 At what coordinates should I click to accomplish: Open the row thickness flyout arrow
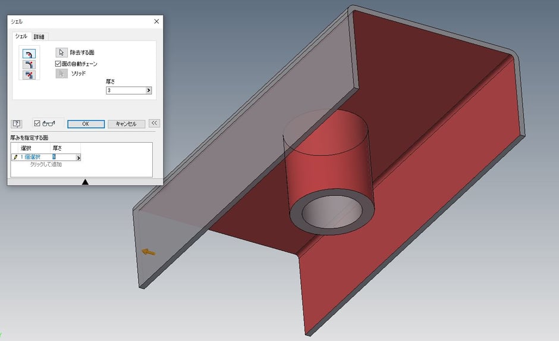point(78,157)
